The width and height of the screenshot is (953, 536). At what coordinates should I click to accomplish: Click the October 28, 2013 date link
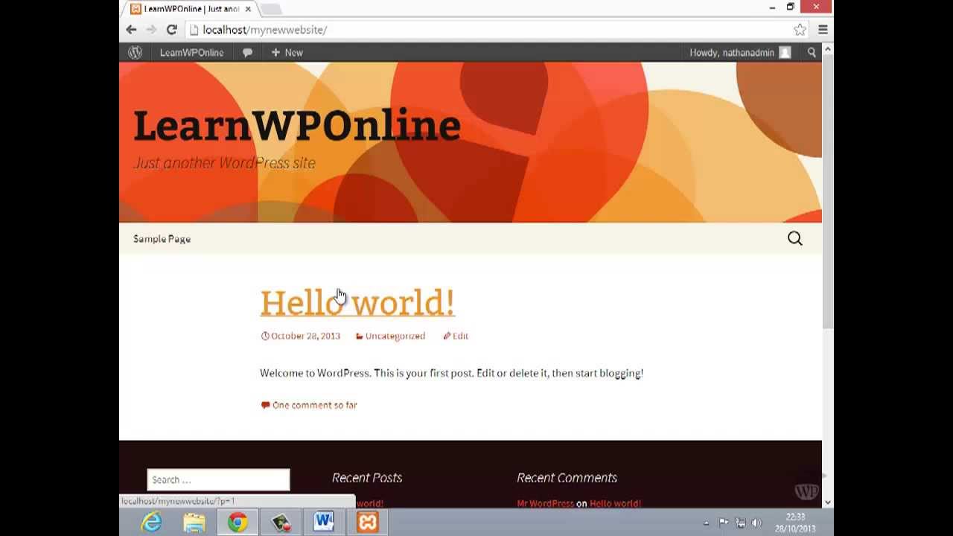(x=305, y=336)
